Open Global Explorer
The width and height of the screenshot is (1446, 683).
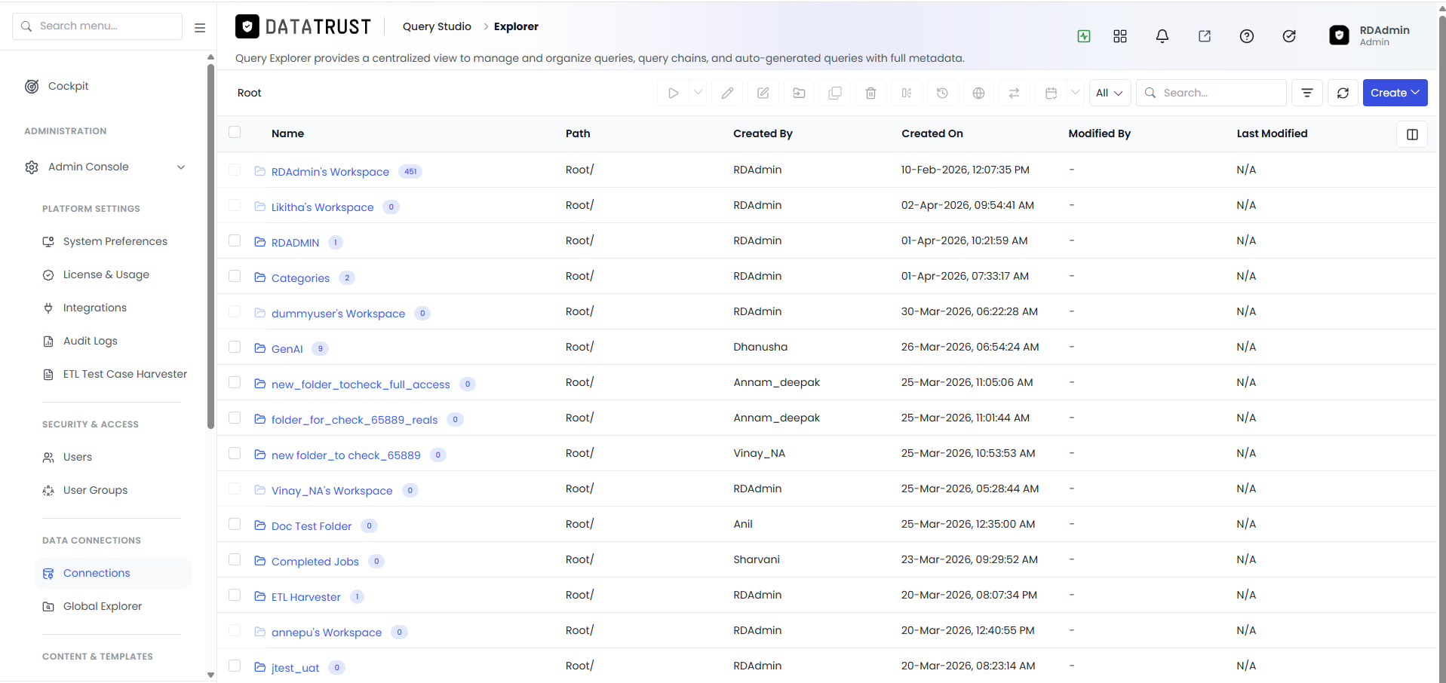click(102, 606)
